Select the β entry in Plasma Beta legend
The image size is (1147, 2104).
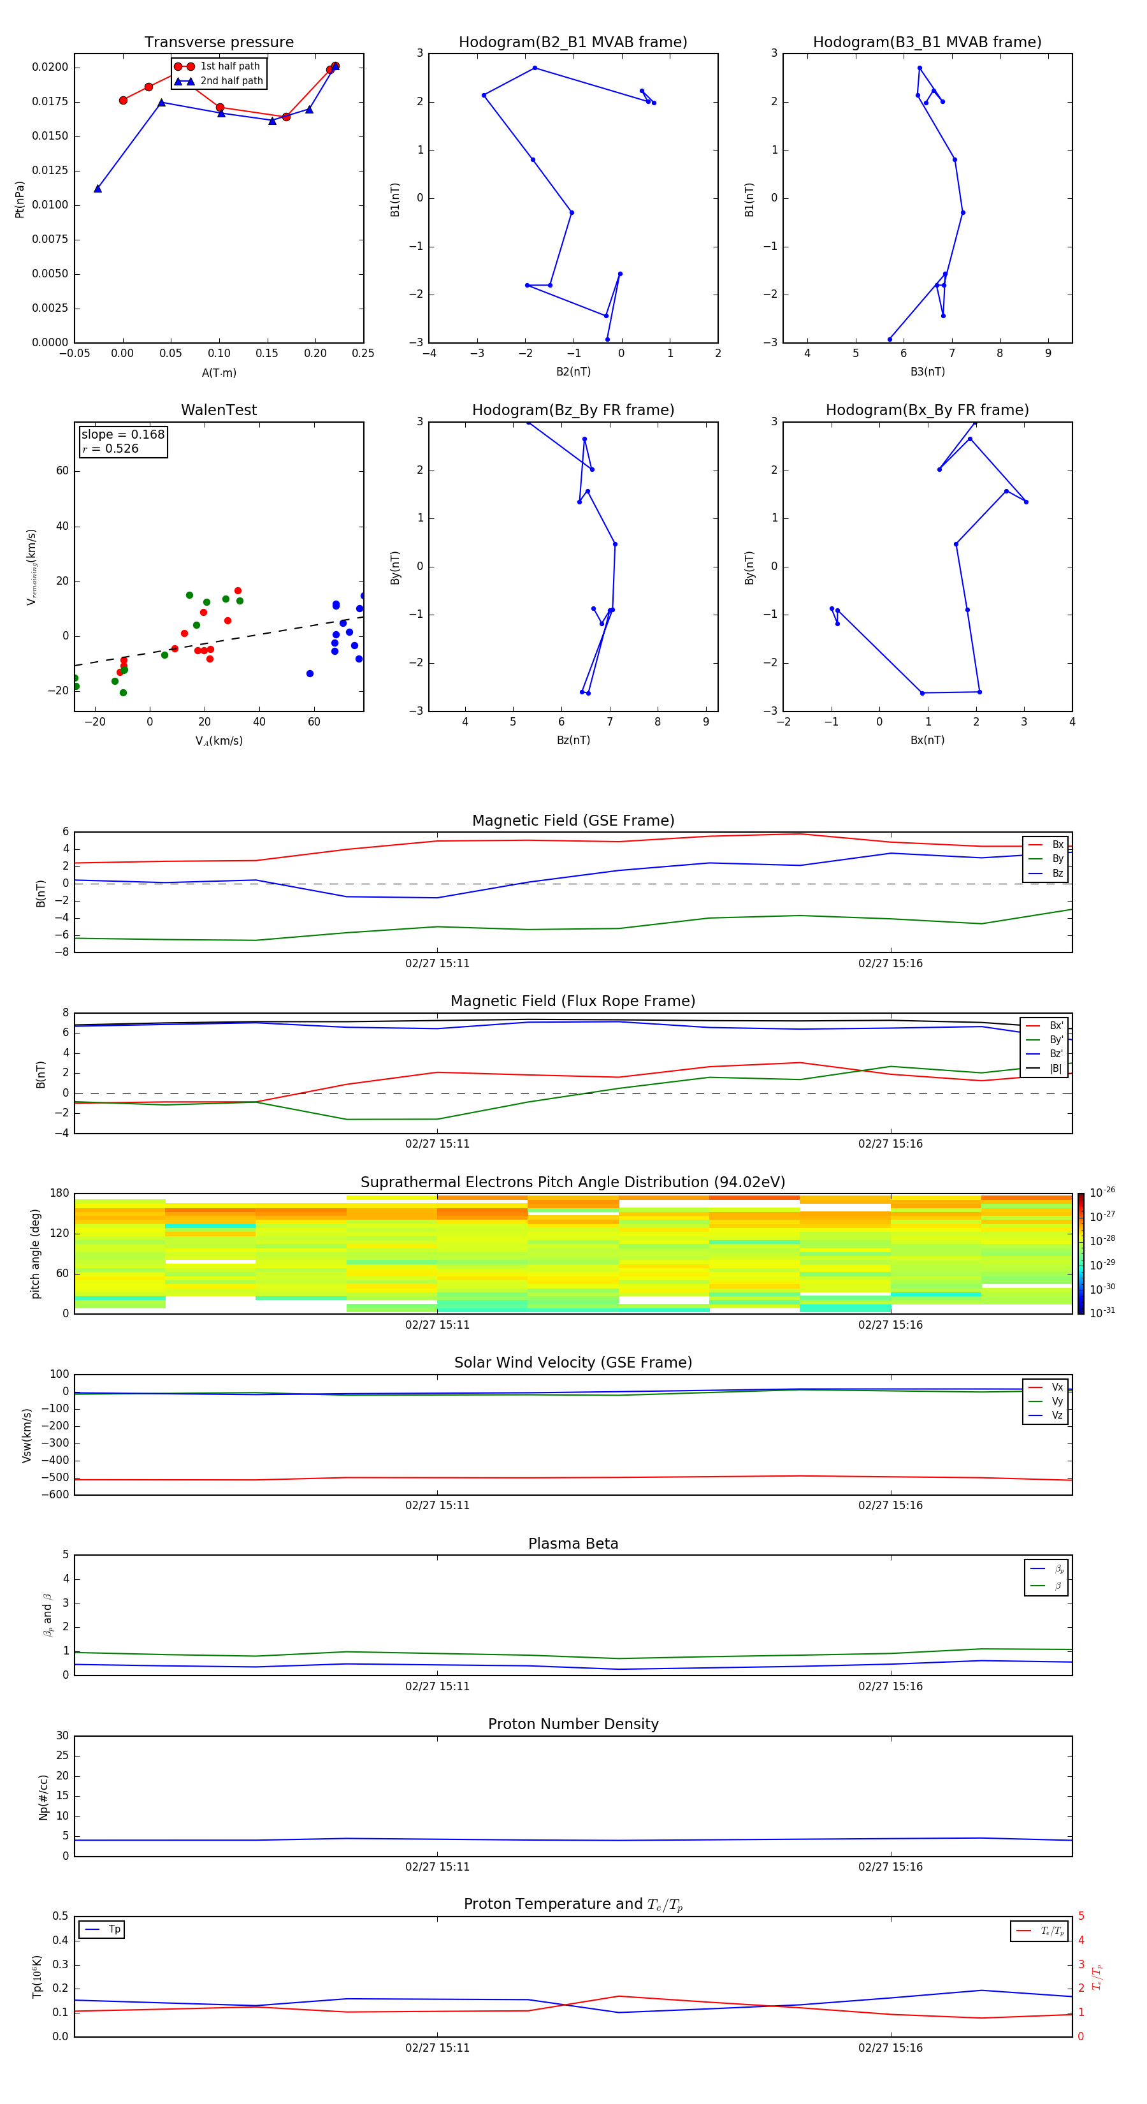pyautogui.click(x=1048, y=1586)
